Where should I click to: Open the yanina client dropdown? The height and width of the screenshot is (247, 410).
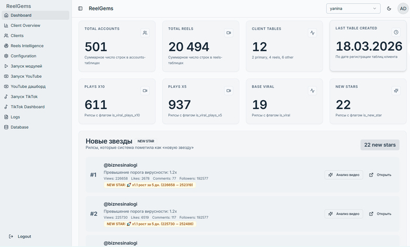(x=353, y=9)
